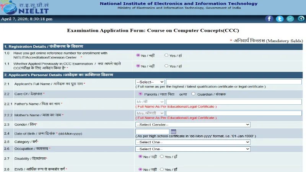
Task: Click the applicant's full name text field
Action: tap(234, 82)
